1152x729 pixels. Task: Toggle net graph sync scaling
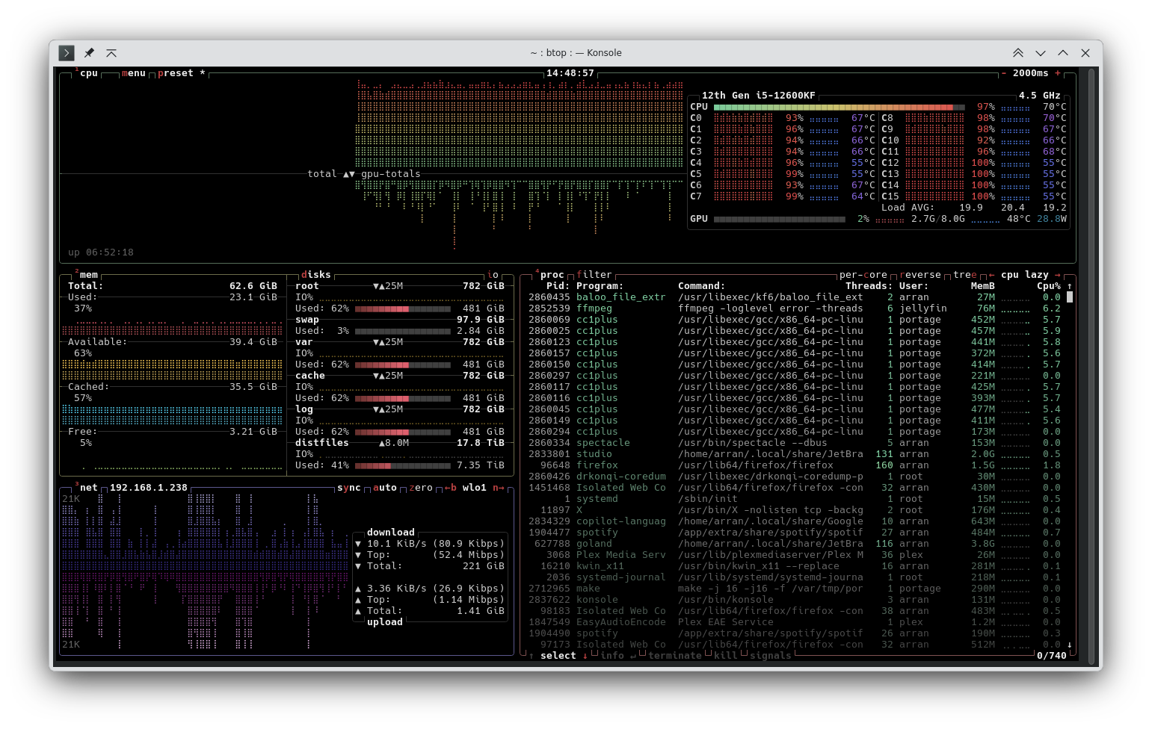[x=349, y=488]
